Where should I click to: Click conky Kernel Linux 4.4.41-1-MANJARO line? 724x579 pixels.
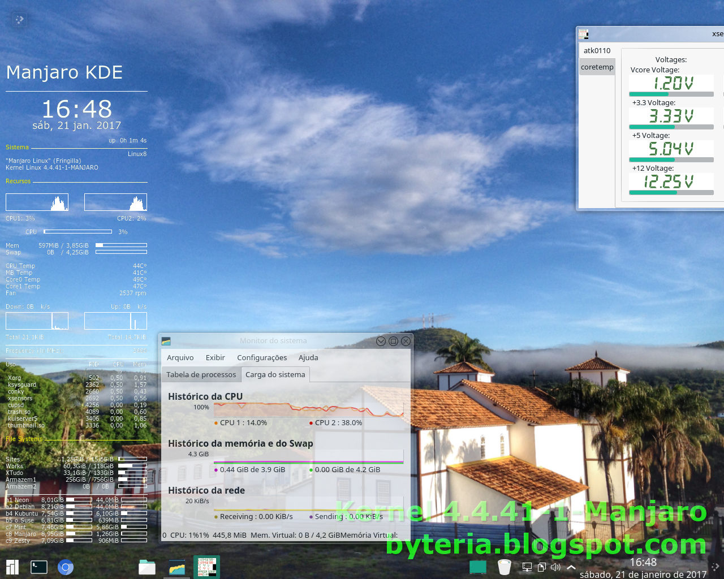point(52,167)
